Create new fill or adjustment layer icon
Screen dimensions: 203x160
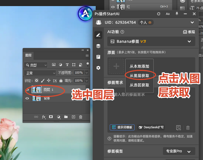[x=59, y=117]
